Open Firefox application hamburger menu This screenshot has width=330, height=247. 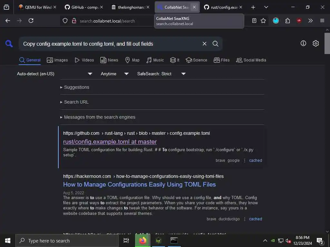[322, 21]
